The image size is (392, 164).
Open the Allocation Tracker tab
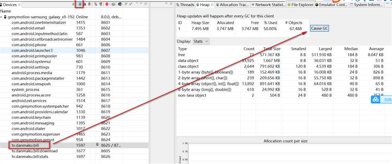(x=233, y=5)
